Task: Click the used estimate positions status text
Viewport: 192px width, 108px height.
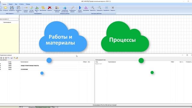Action: coord(104,105)
